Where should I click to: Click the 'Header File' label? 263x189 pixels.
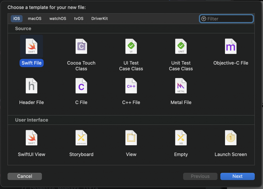tap(32, 102)
